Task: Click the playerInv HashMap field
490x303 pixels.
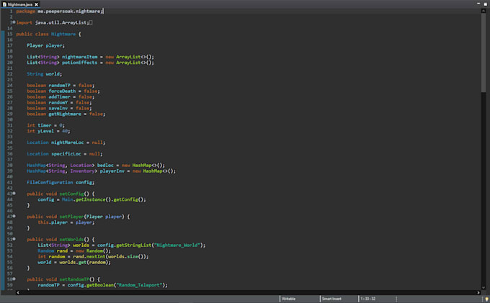Action: click(112, 171)
